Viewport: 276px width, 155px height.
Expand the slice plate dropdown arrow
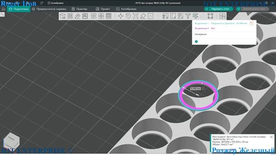pyautogui.click(x=207, y=9)
